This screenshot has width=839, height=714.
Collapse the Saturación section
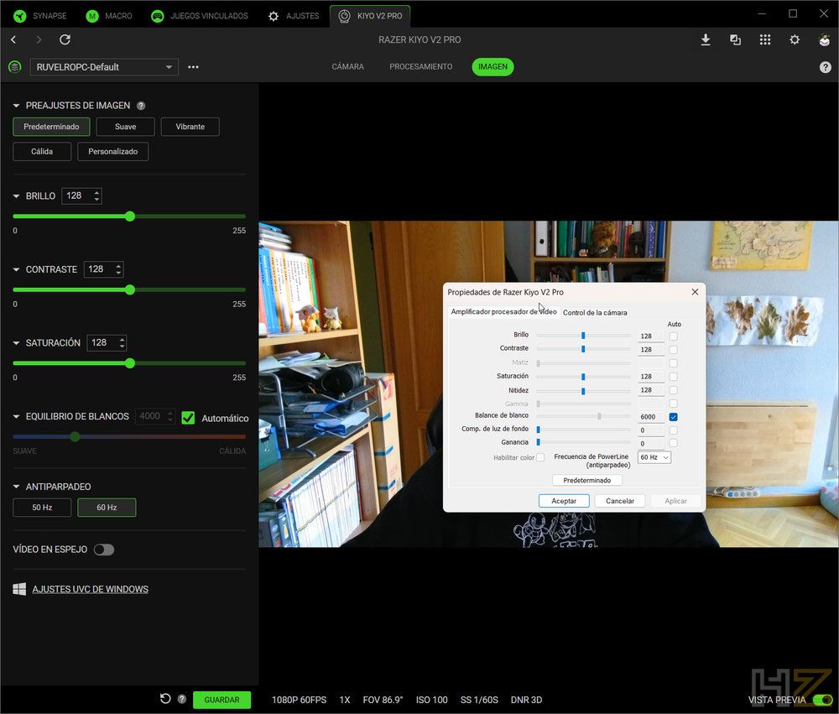16,342
